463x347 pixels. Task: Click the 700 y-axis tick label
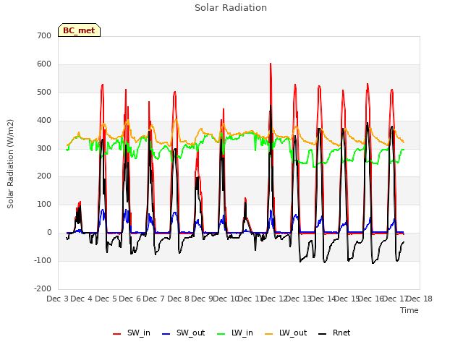pyautogui.click(x=44, y=35)
